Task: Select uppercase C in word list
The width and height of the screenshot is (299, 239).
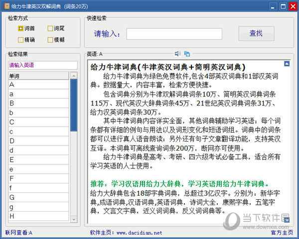Action: 38,122
